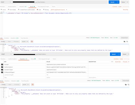The image size is (135, 105).
Task: Open Pre-request Script tab in the upper request
Action: [x=43, y=7]
